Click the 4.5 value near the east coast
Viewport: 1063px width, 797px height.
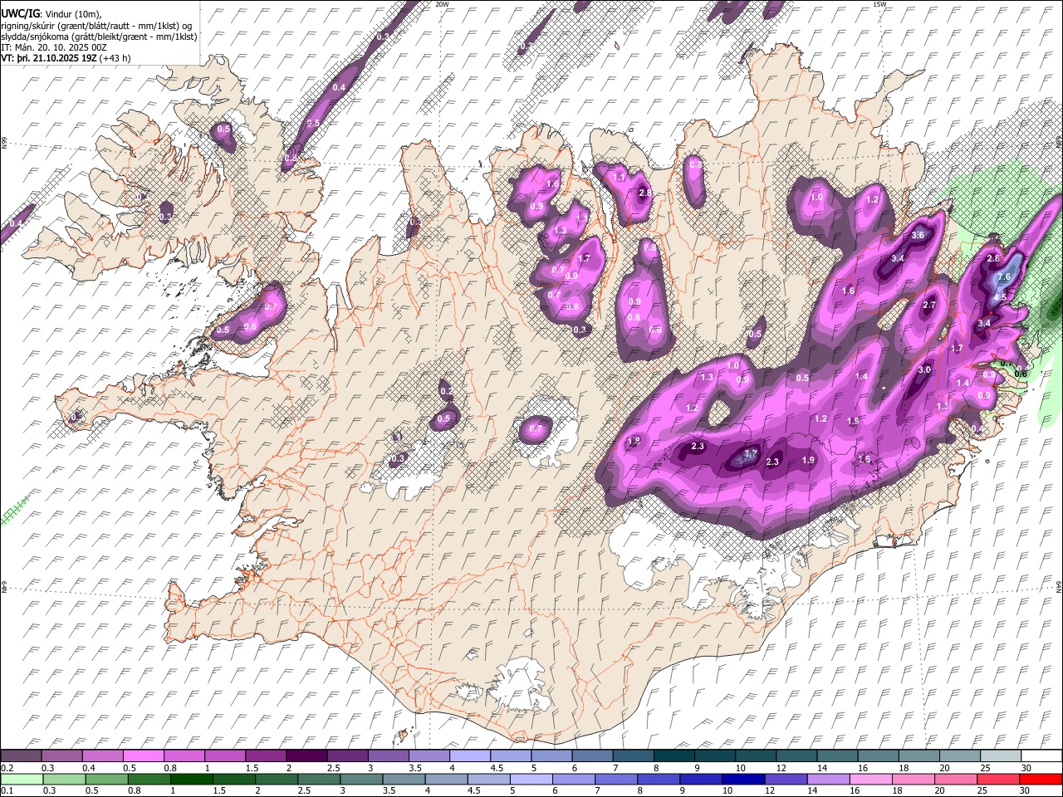[1000, 297]
